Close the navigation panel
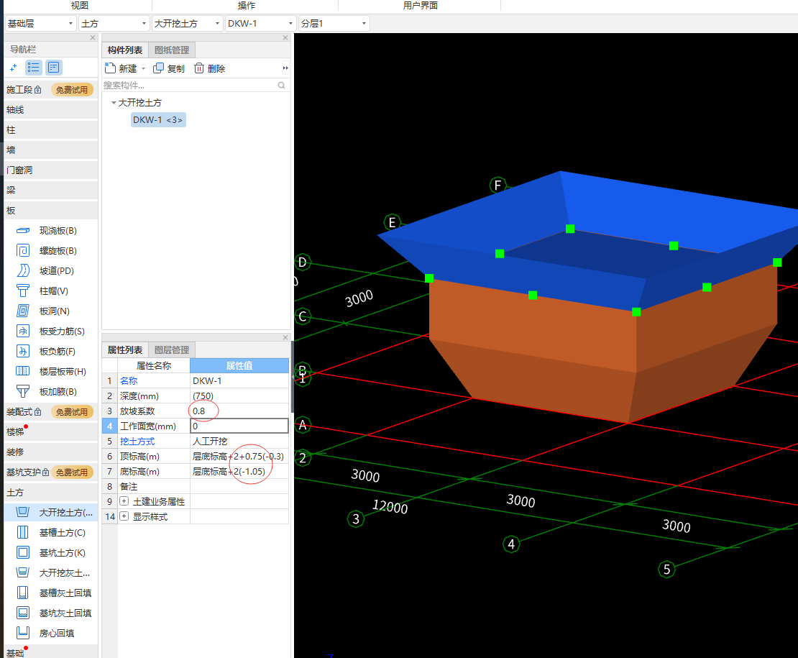This screenshot has width=798, height=658. tap(93, 37)
